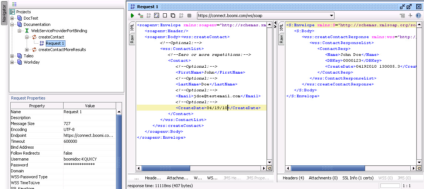Click the Password value field
This screenshot has width=424, height=189.
coord(90,165)
